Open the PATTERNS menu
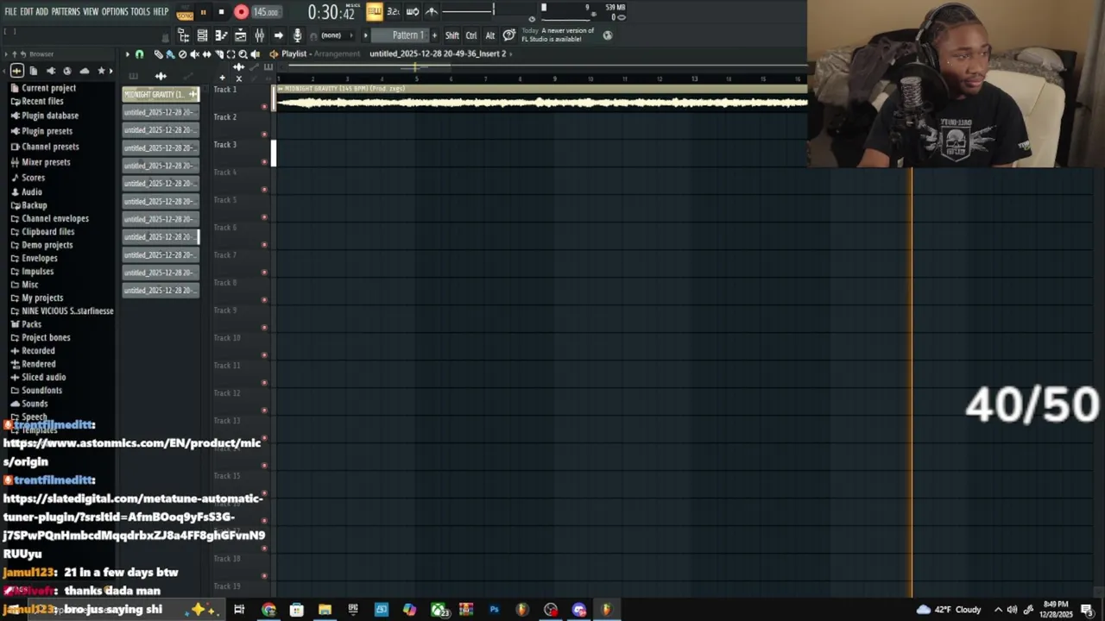Image resolution: width=1105 pixels, height=621 pixels. coord(66,11)
